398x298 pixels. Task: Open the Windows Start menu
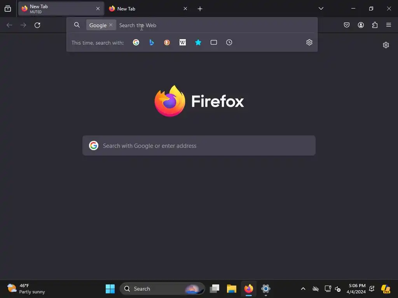point(110,289)
